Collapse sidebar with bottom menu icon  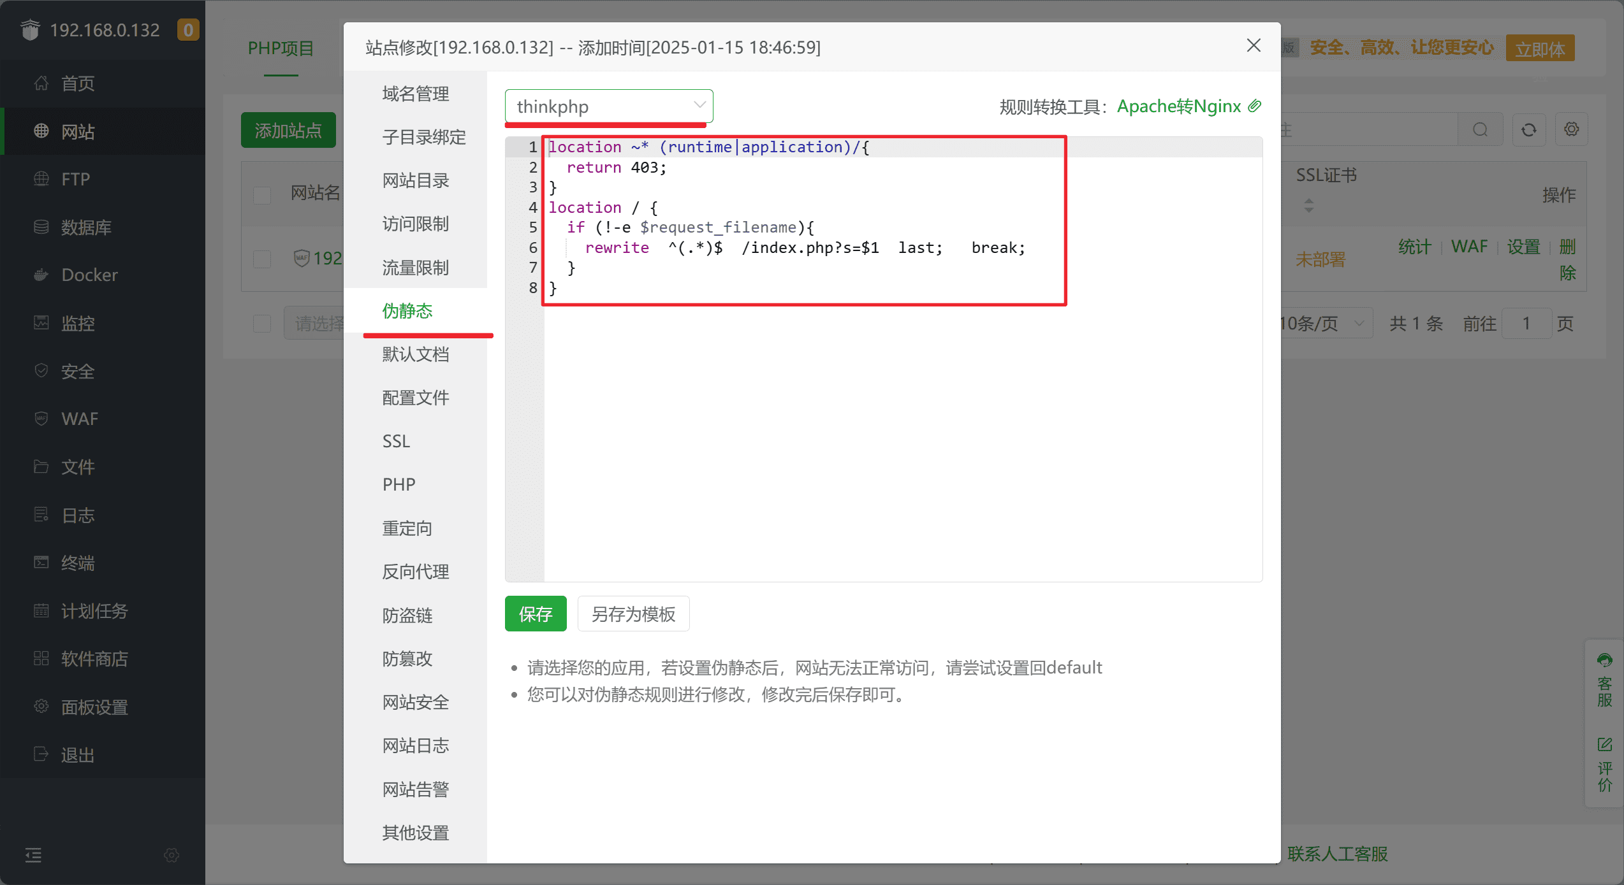pyautogui.click(x=33, y=855)
